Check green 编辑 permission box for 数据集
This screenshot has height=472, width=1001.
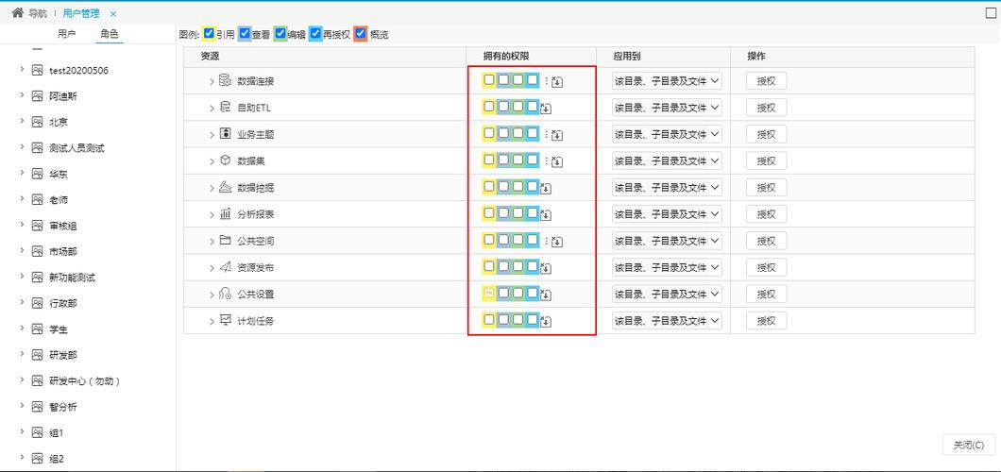[x=517, y=160]
